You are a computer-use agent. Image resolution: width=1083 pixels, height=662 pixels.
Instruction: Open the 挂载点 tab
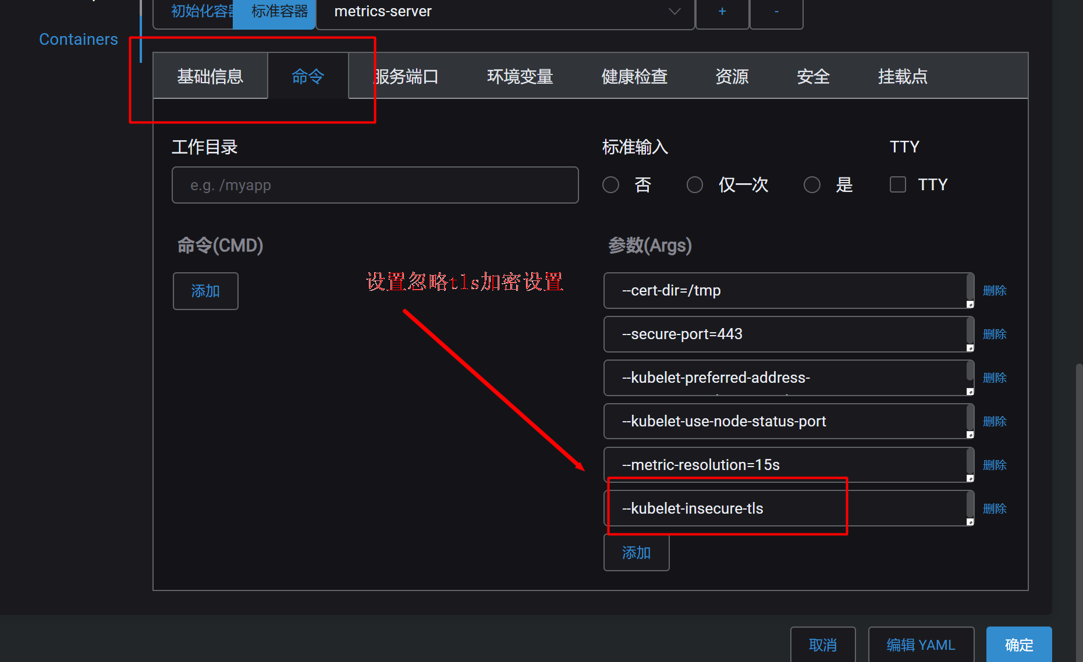point(902,76)
